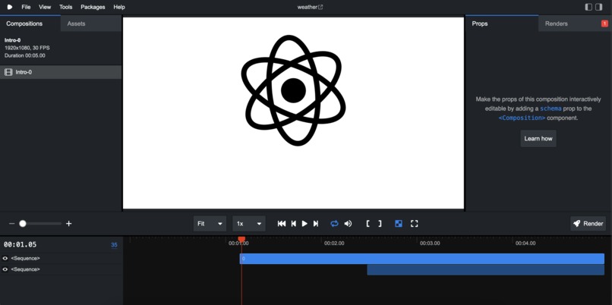Click the red playhead marker

pyautogui.click(x=241, y=239)
